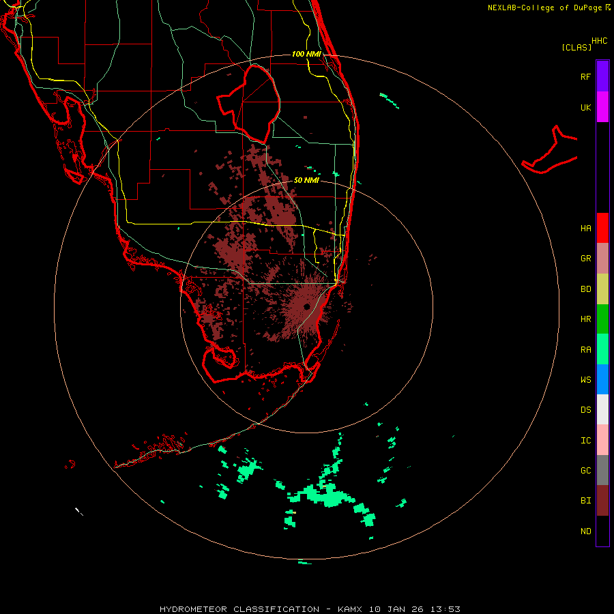The height and width of the screenshot is (614, 614).
Task: Click the NEXLAB-College of DuPage credit text
Action: point(549,8)
